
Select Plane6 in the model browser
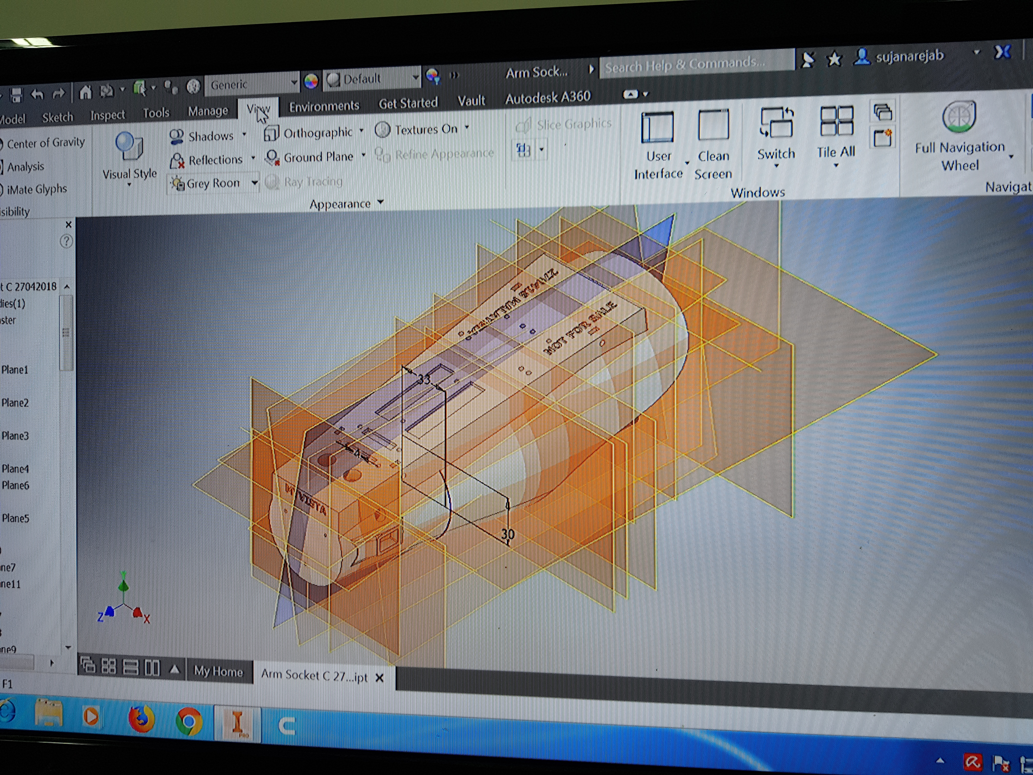(15, 485)
